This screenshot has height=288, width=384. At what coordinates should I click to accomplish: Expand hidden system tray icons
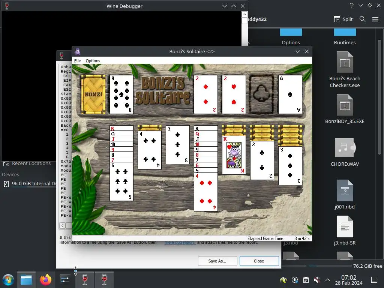tap(328, 280)
